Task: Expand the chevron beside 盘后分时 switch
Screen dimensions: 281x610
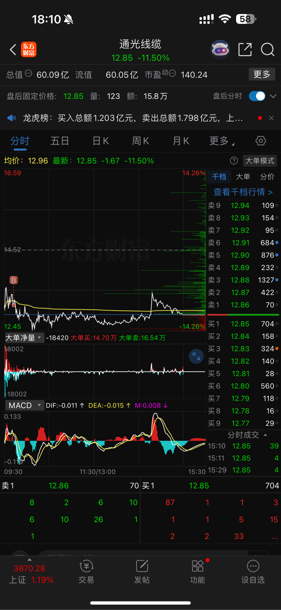Action: pyautogui.click(x=273, y=96)
